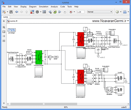Click the Step Back icon
Image resolution: width=131 pixels, height=110 pixels.
[50, 12]
